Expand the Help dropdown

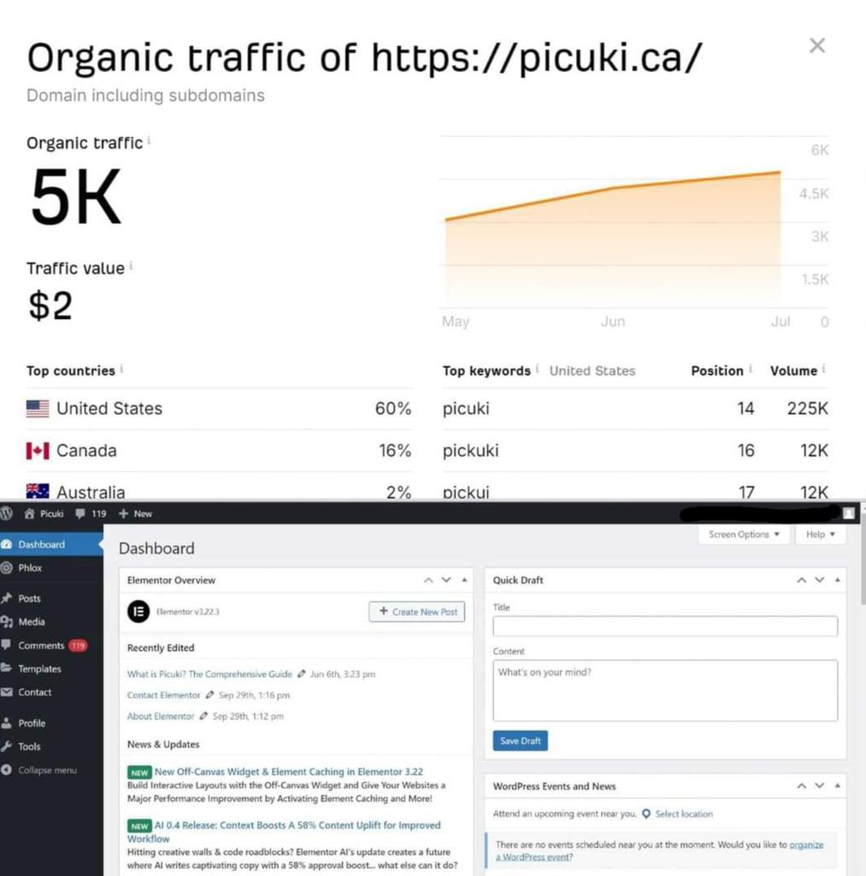coord(821,535)
